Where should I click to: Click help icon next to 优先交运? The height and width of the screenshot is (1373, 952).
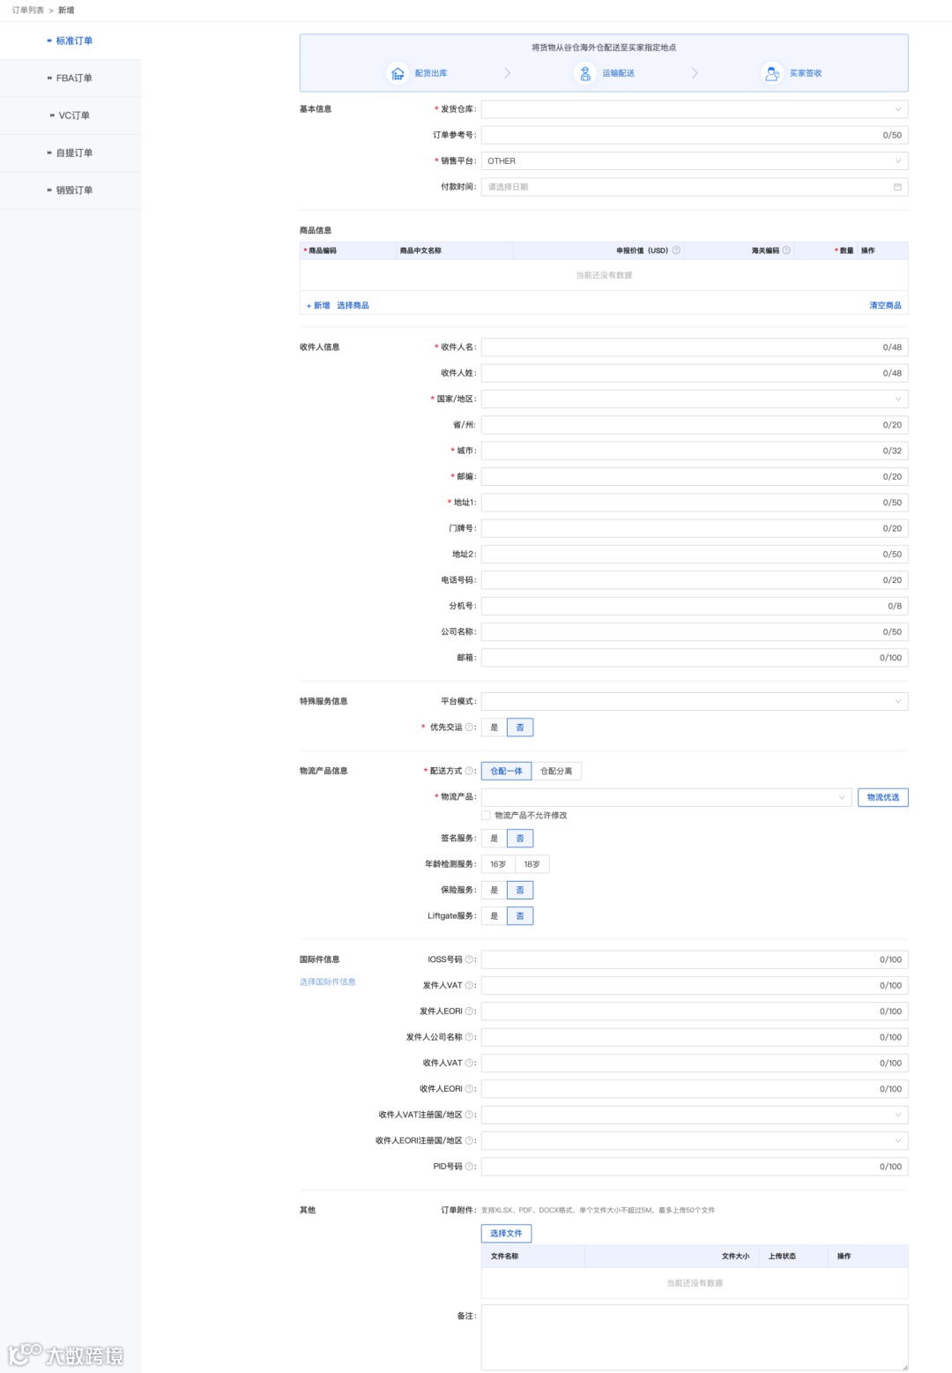pyautogui.click(x=469, y=728)
